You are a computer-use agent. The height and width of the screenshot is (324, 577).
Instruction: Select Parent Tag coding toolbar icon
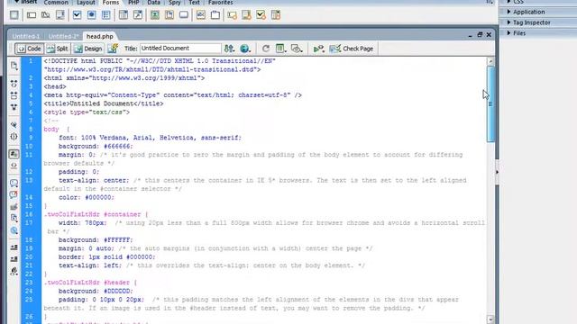(x=14, y=125)
